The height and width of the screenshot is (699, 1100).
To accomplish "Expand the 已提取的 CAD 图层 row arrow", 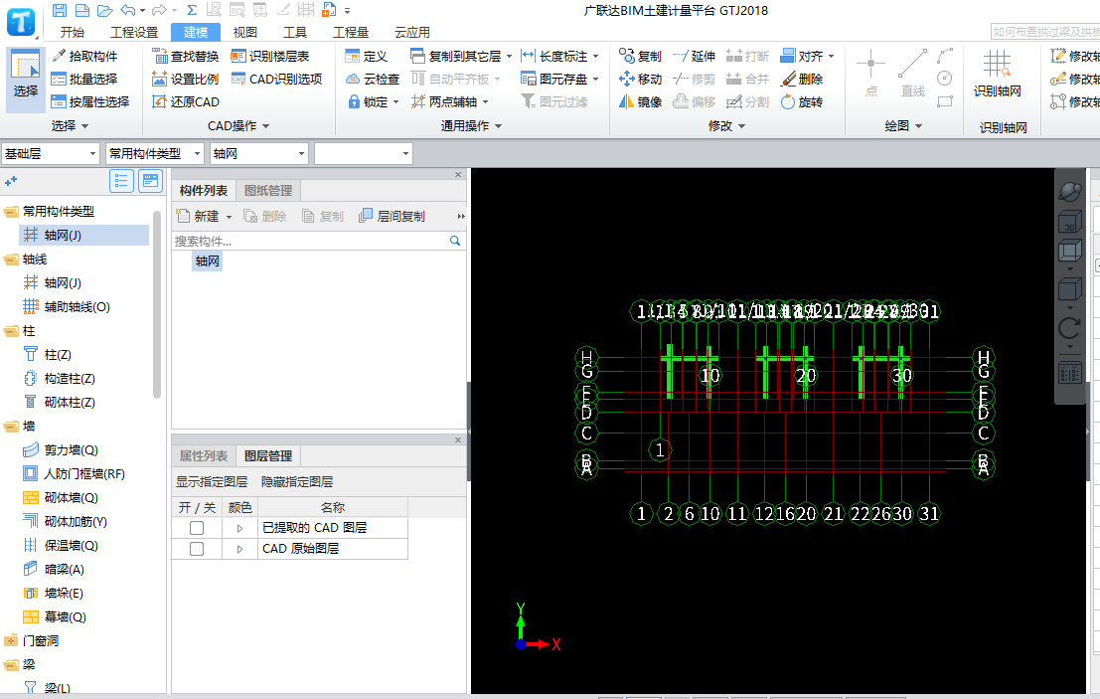I will (239, 528).
